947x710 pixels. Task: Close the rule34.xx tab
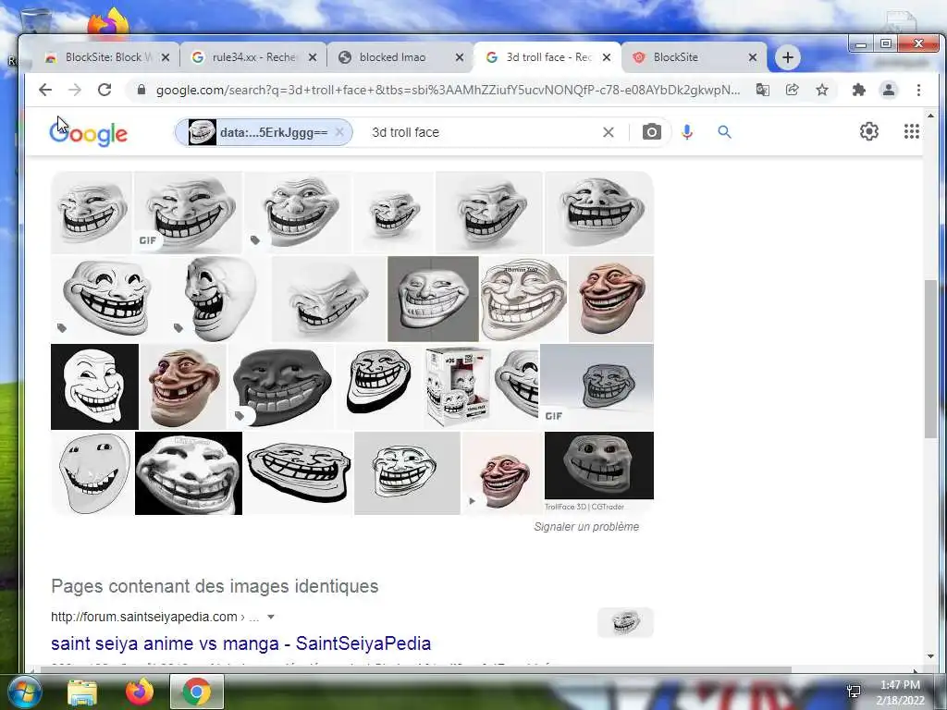tap(313, 57)
